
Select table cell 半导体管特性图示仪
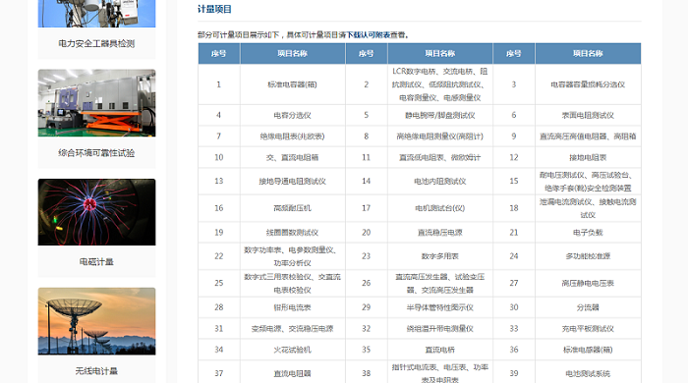440,307
